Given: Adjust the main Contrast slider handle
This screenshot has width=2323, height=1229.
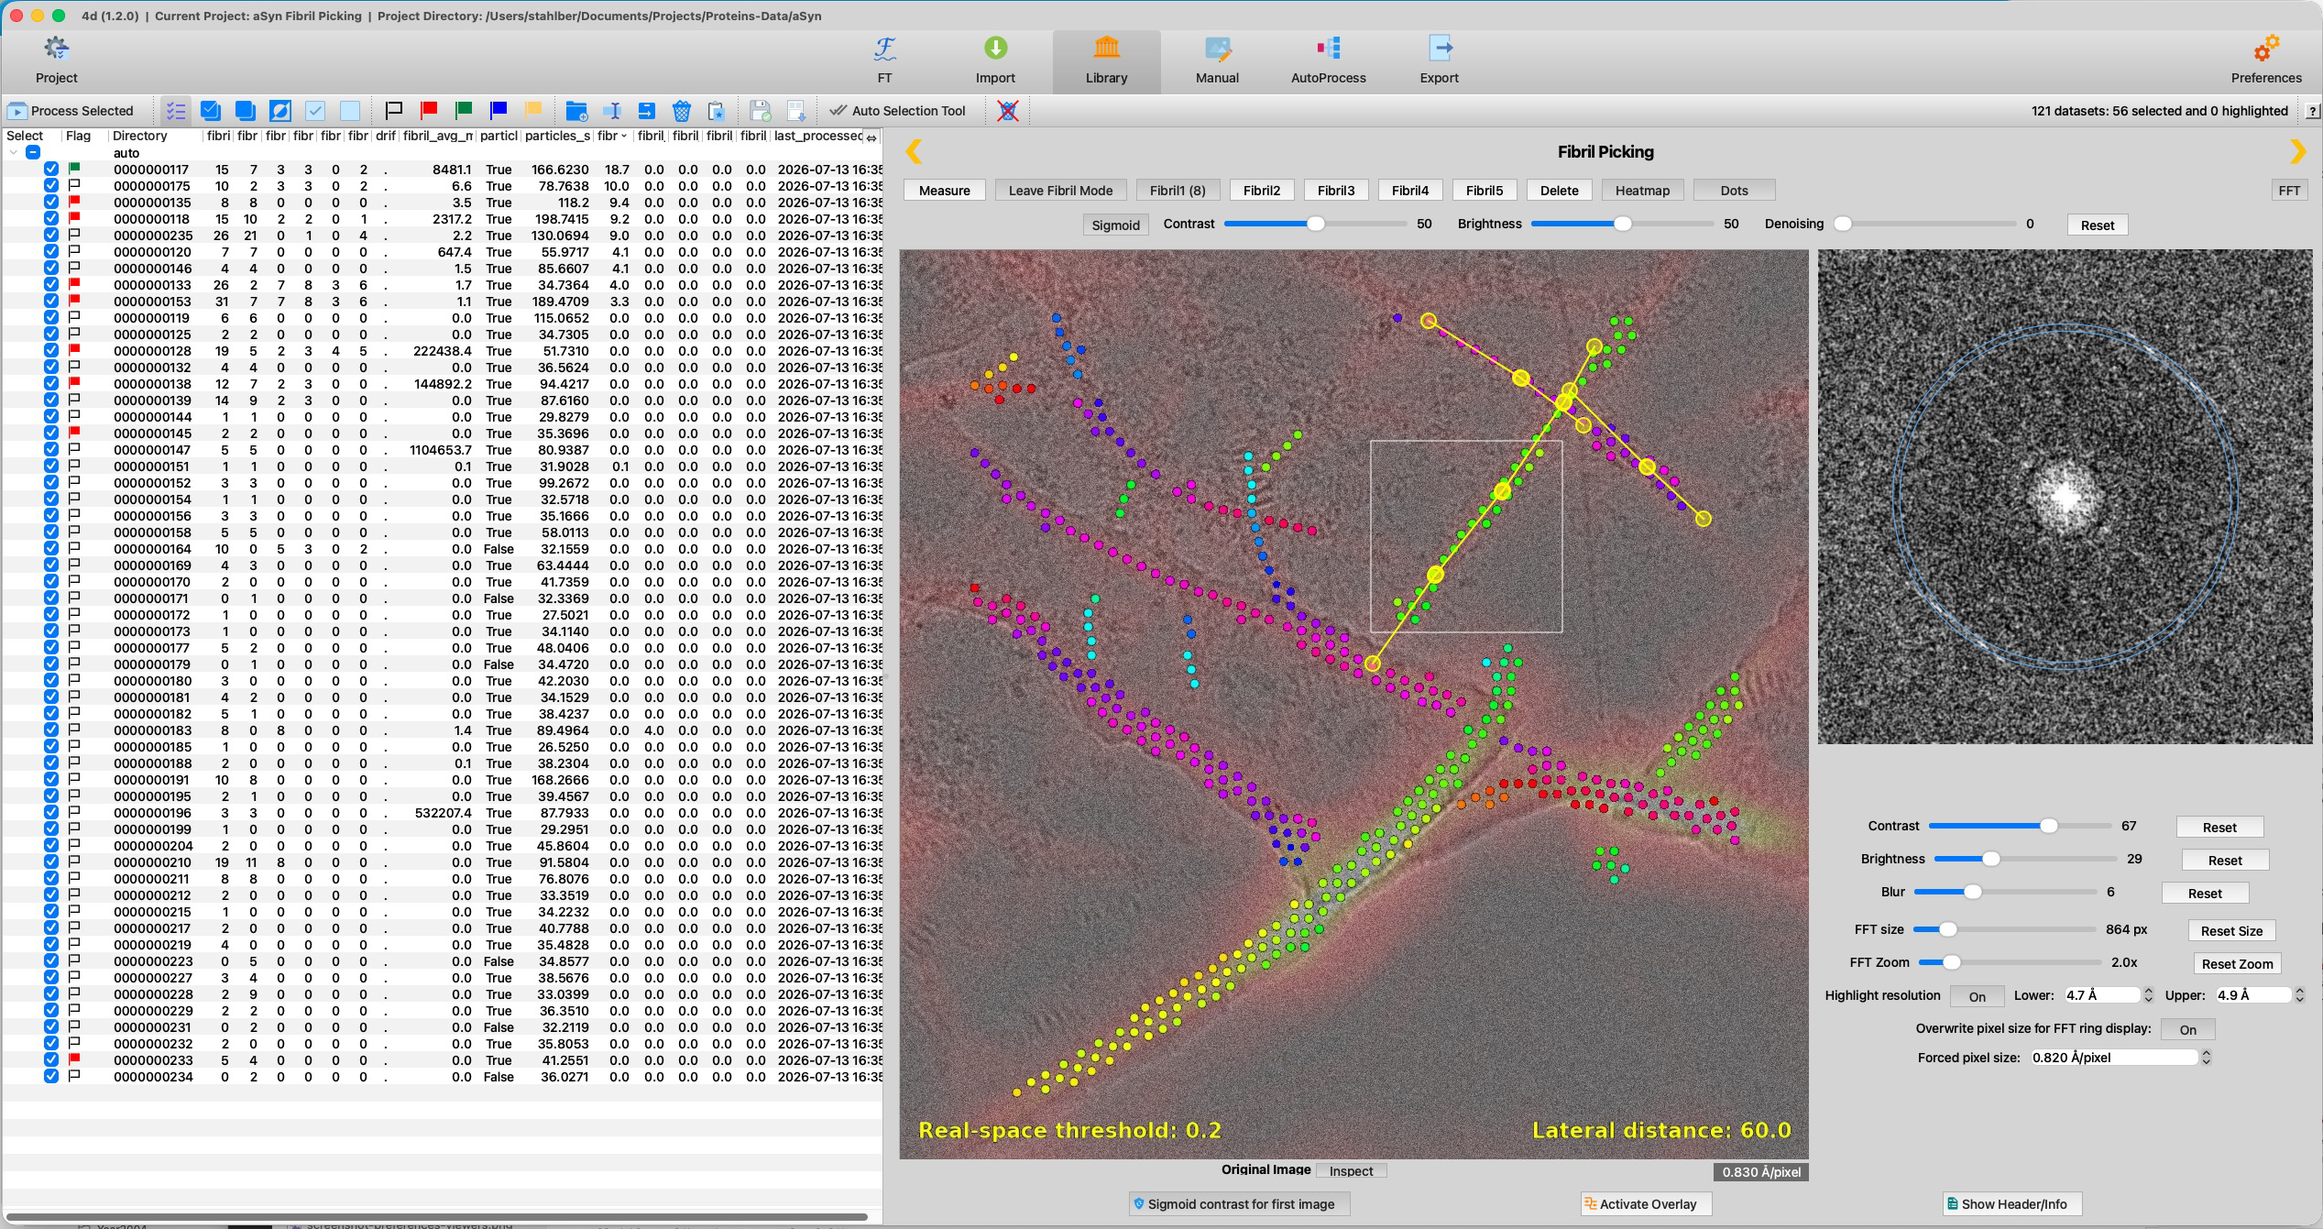Looking at the screenshot, I should pyautogui.click(x=1315, y=224).
